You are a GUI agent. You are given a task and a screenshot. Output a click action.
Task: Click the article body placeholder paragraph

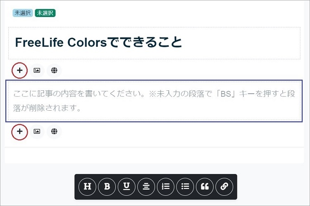154,101
